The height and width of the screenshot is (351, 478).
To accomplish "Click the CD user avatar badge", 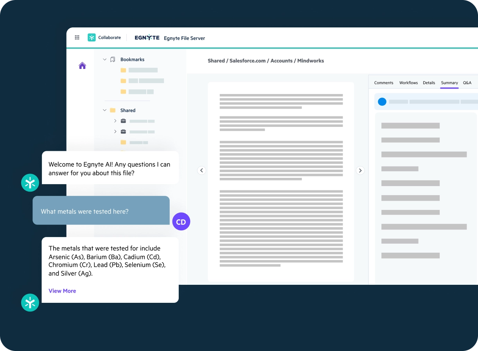I will pos(181,221).
